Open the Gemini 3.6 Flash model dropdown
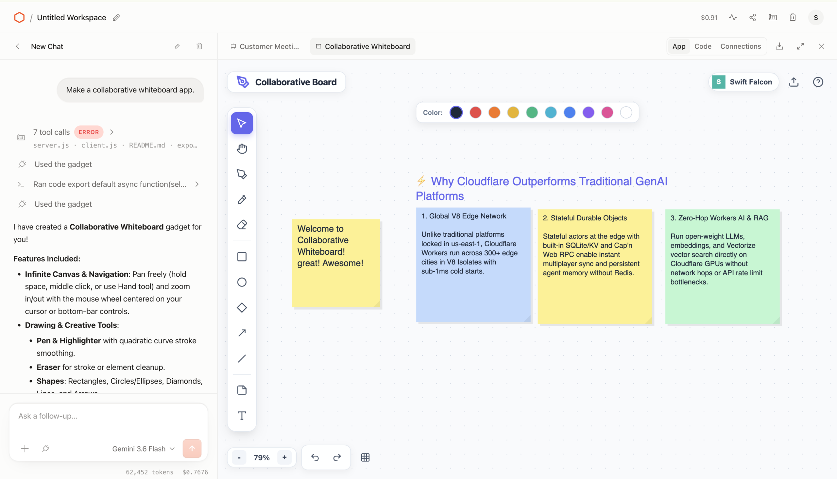This screenshot has width=837, height=479. pos(144,449)
